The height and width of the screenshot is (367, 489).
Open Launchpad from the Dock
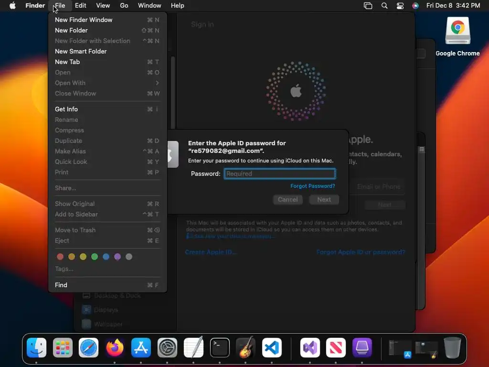pyautogui.click(x=63, y=347)
